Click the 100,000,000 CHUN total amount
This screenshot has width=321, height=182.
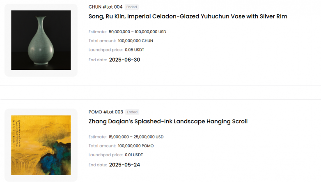pyautogui.click(x=135, y=41)
